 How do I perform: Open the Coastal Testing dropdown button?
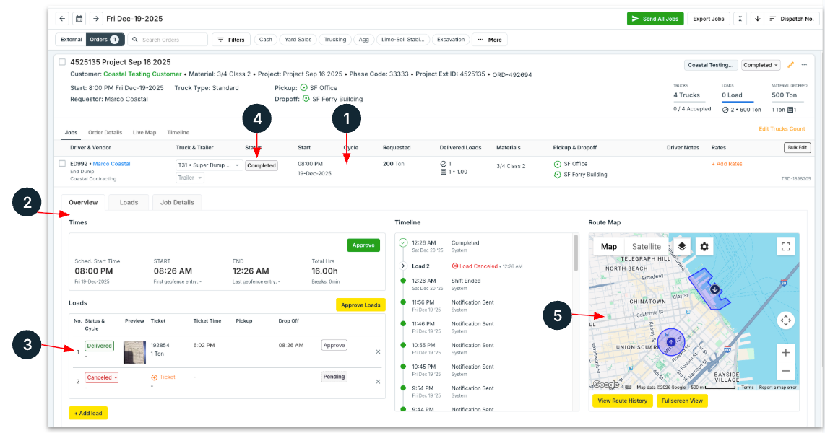click(x=710, y=65)
